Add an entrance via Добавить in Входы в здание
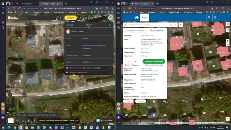The width and height of the screenshot is (231, 130). coord(86,55)
